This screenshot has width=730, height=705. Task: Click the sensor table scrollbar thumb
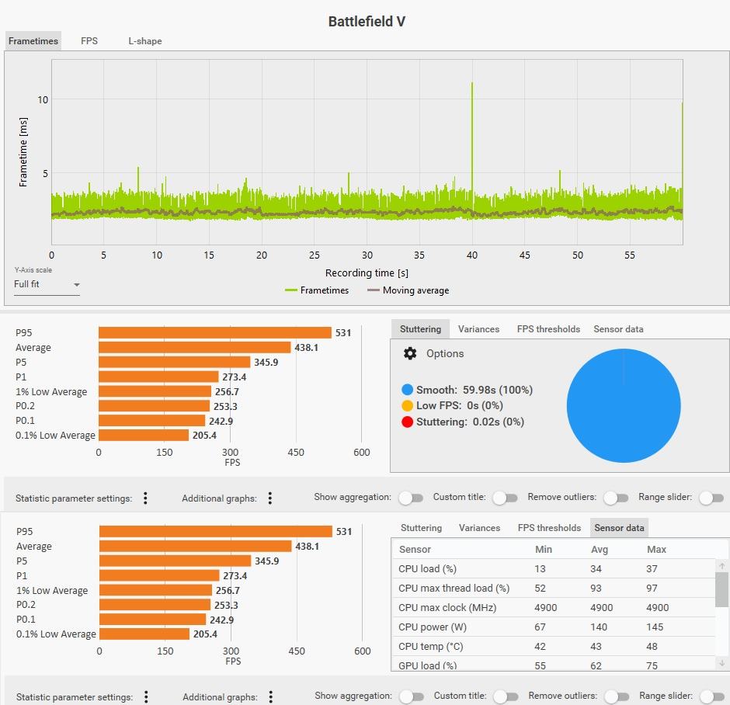point(721,589)
